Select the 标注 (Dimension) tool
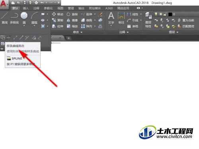Image resolution: width=199 pixels, height=149 pixels. pos(121,18)
